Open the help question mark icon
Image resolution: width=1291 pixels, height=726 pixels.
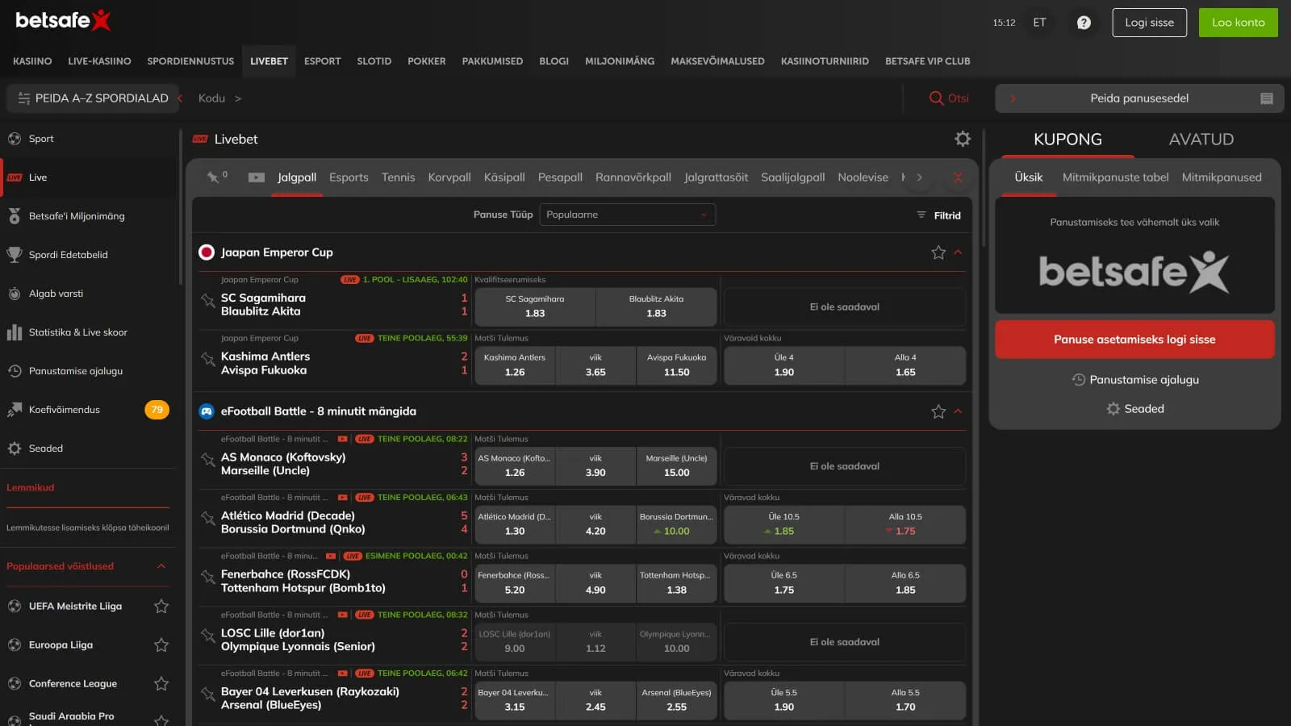pos(1084,23)
